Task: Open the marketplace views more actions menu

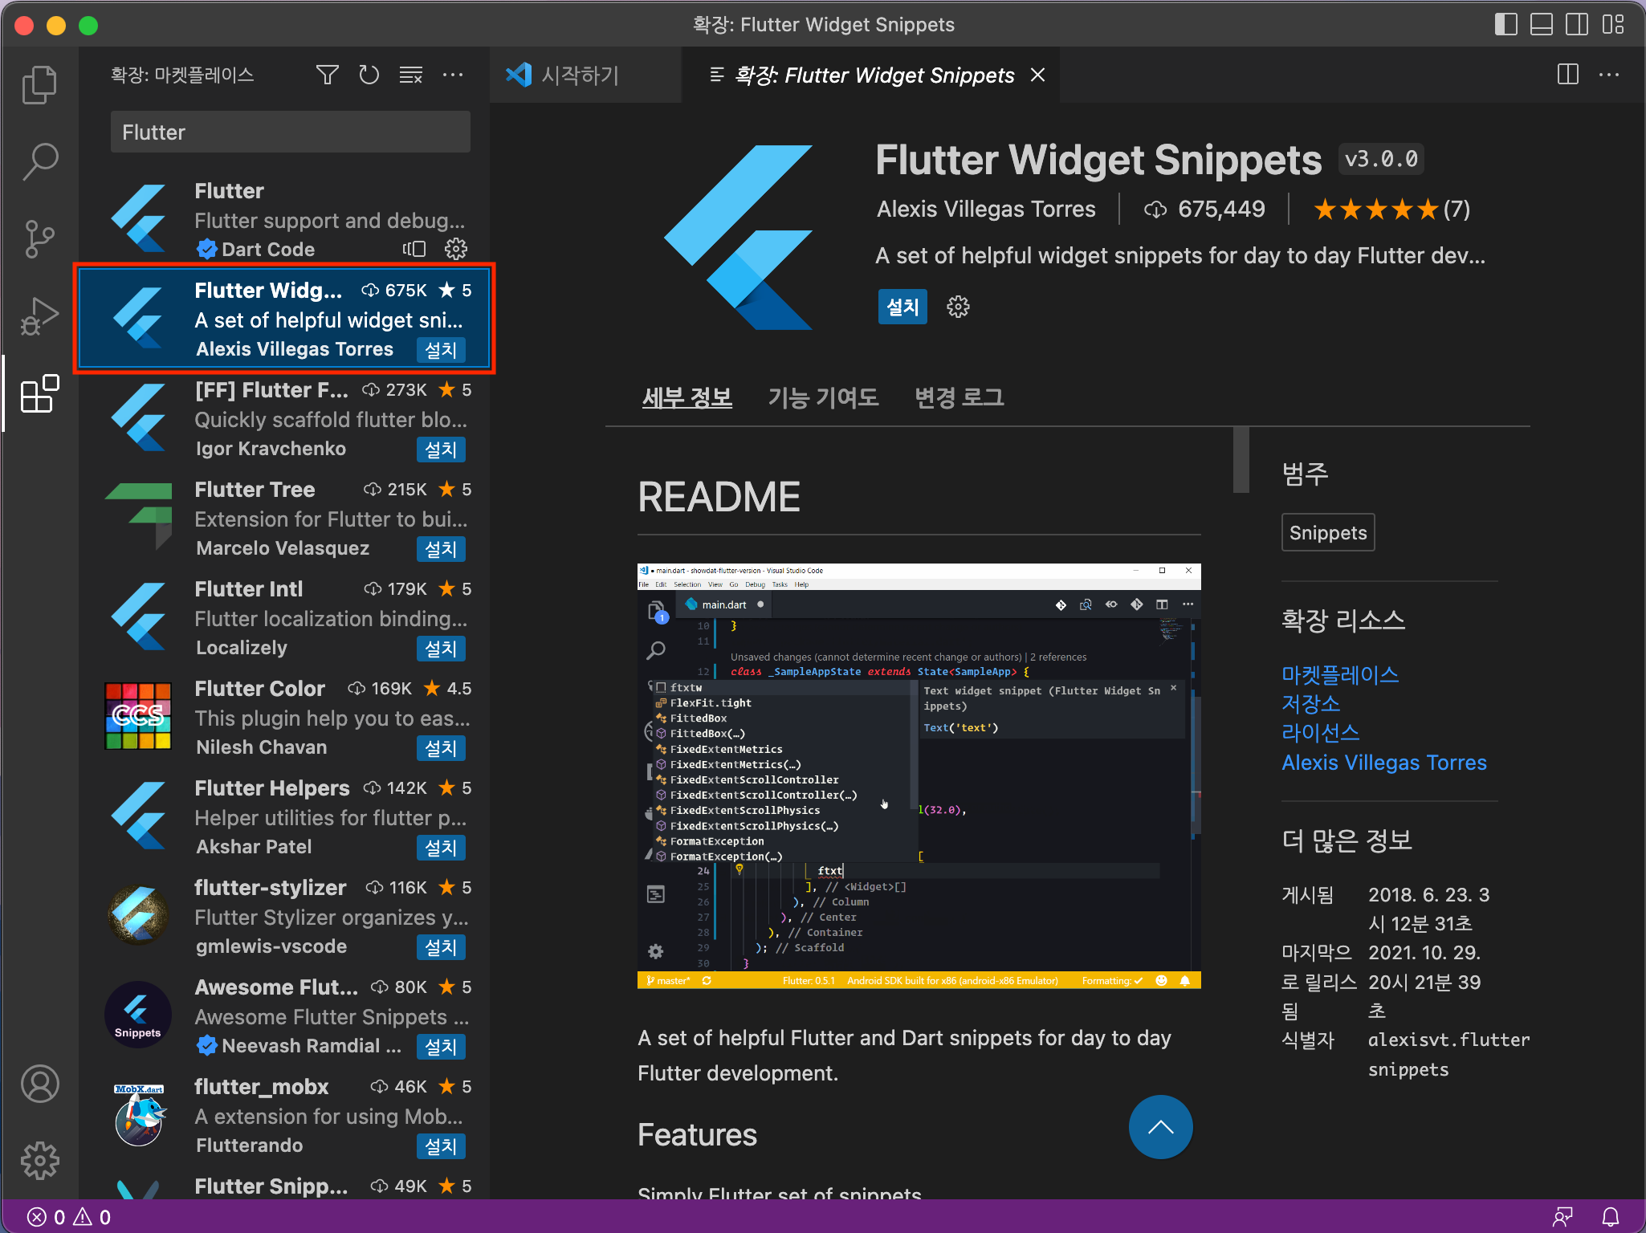Action: [453, 75]
